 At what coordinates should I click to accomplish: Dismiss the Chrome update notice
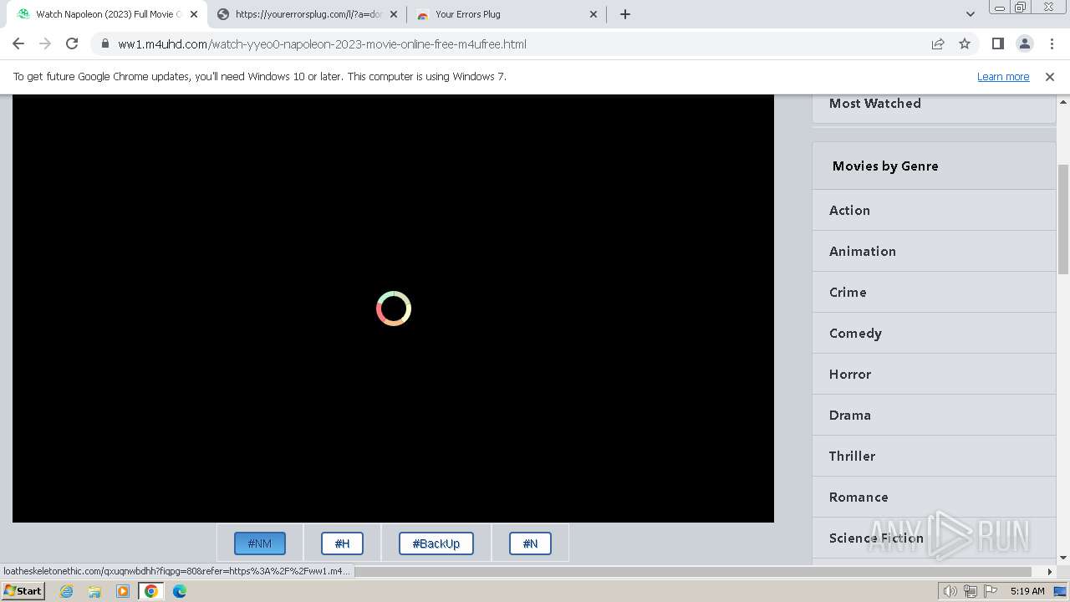tap(1050, 76)
